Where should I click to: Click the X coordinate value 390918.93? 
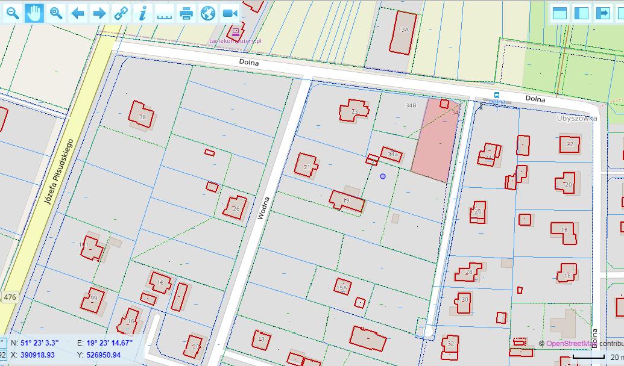click(x=37, y=355)
